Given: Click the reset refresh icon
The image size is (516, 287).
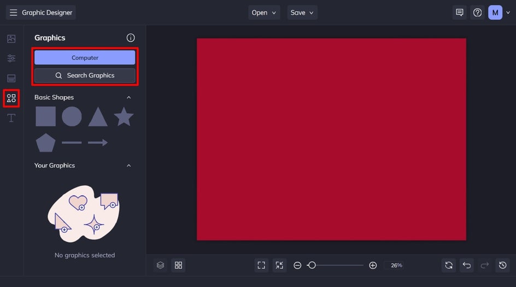Looking at the screenshot, I should [449, 265].
